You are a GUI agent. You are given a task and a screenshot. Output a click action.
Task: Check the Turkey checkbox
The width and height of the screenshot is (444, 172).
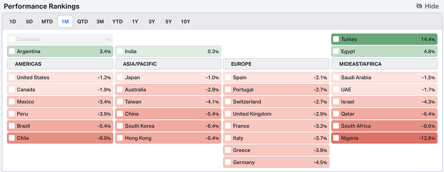[x=336, y=39]
